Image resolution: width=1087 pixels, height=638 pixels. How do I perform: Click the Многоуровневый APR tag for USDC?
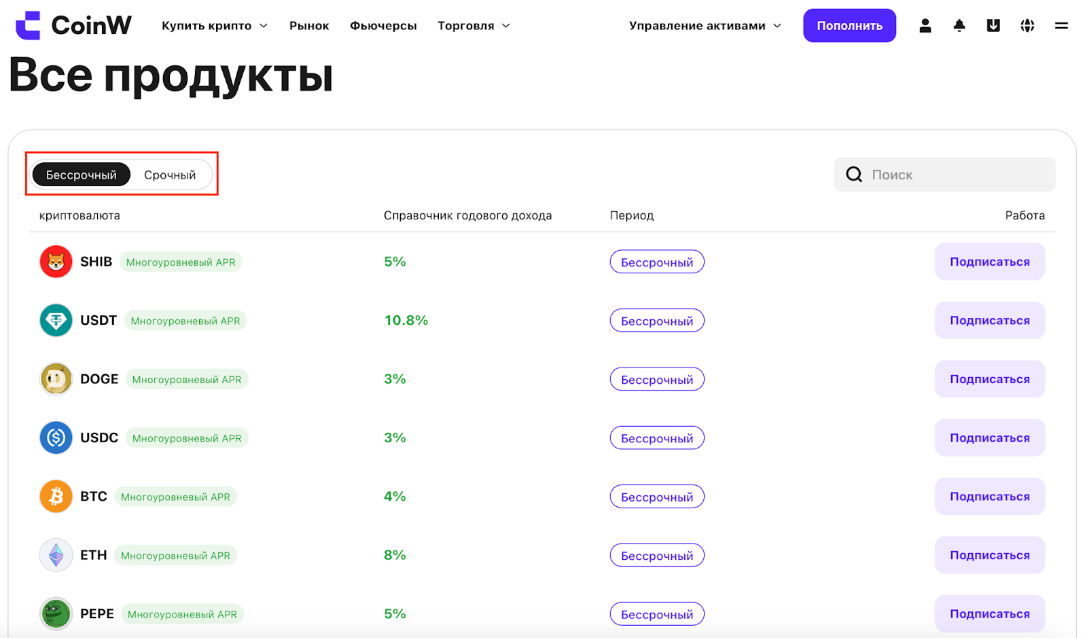(187, 438)
